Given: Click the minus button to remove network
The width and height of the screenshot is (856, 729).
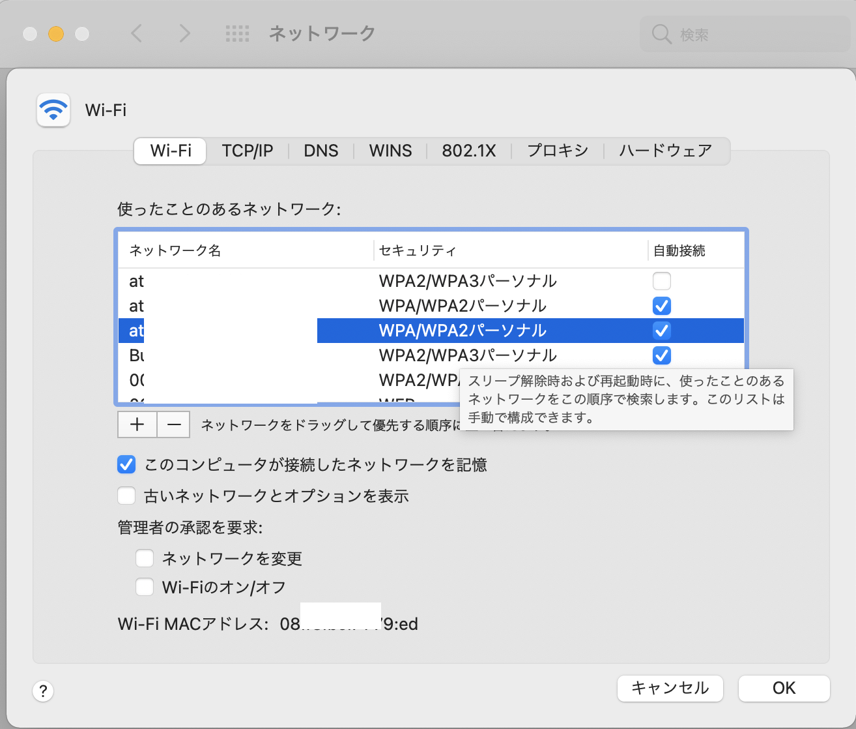Looking at the screenshot, I should point(173,424).
